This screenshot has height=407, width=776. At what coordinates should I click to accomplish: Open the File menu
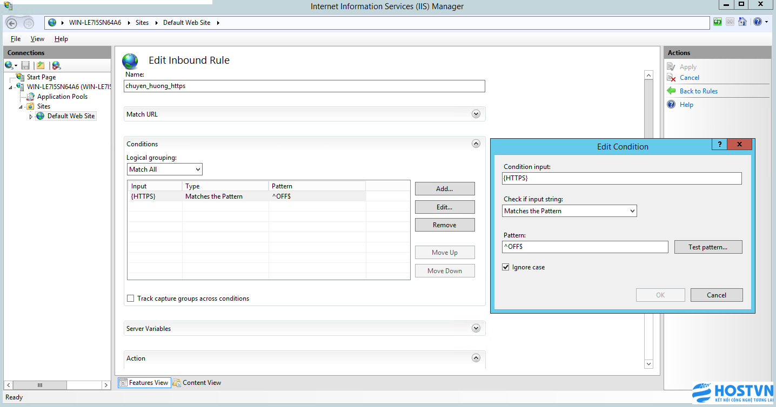(x=16, y=39)
